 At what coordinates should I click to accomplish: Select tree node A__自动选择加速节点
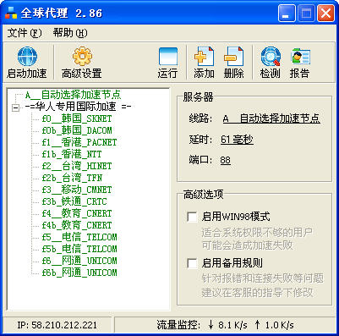coord(74,95)
